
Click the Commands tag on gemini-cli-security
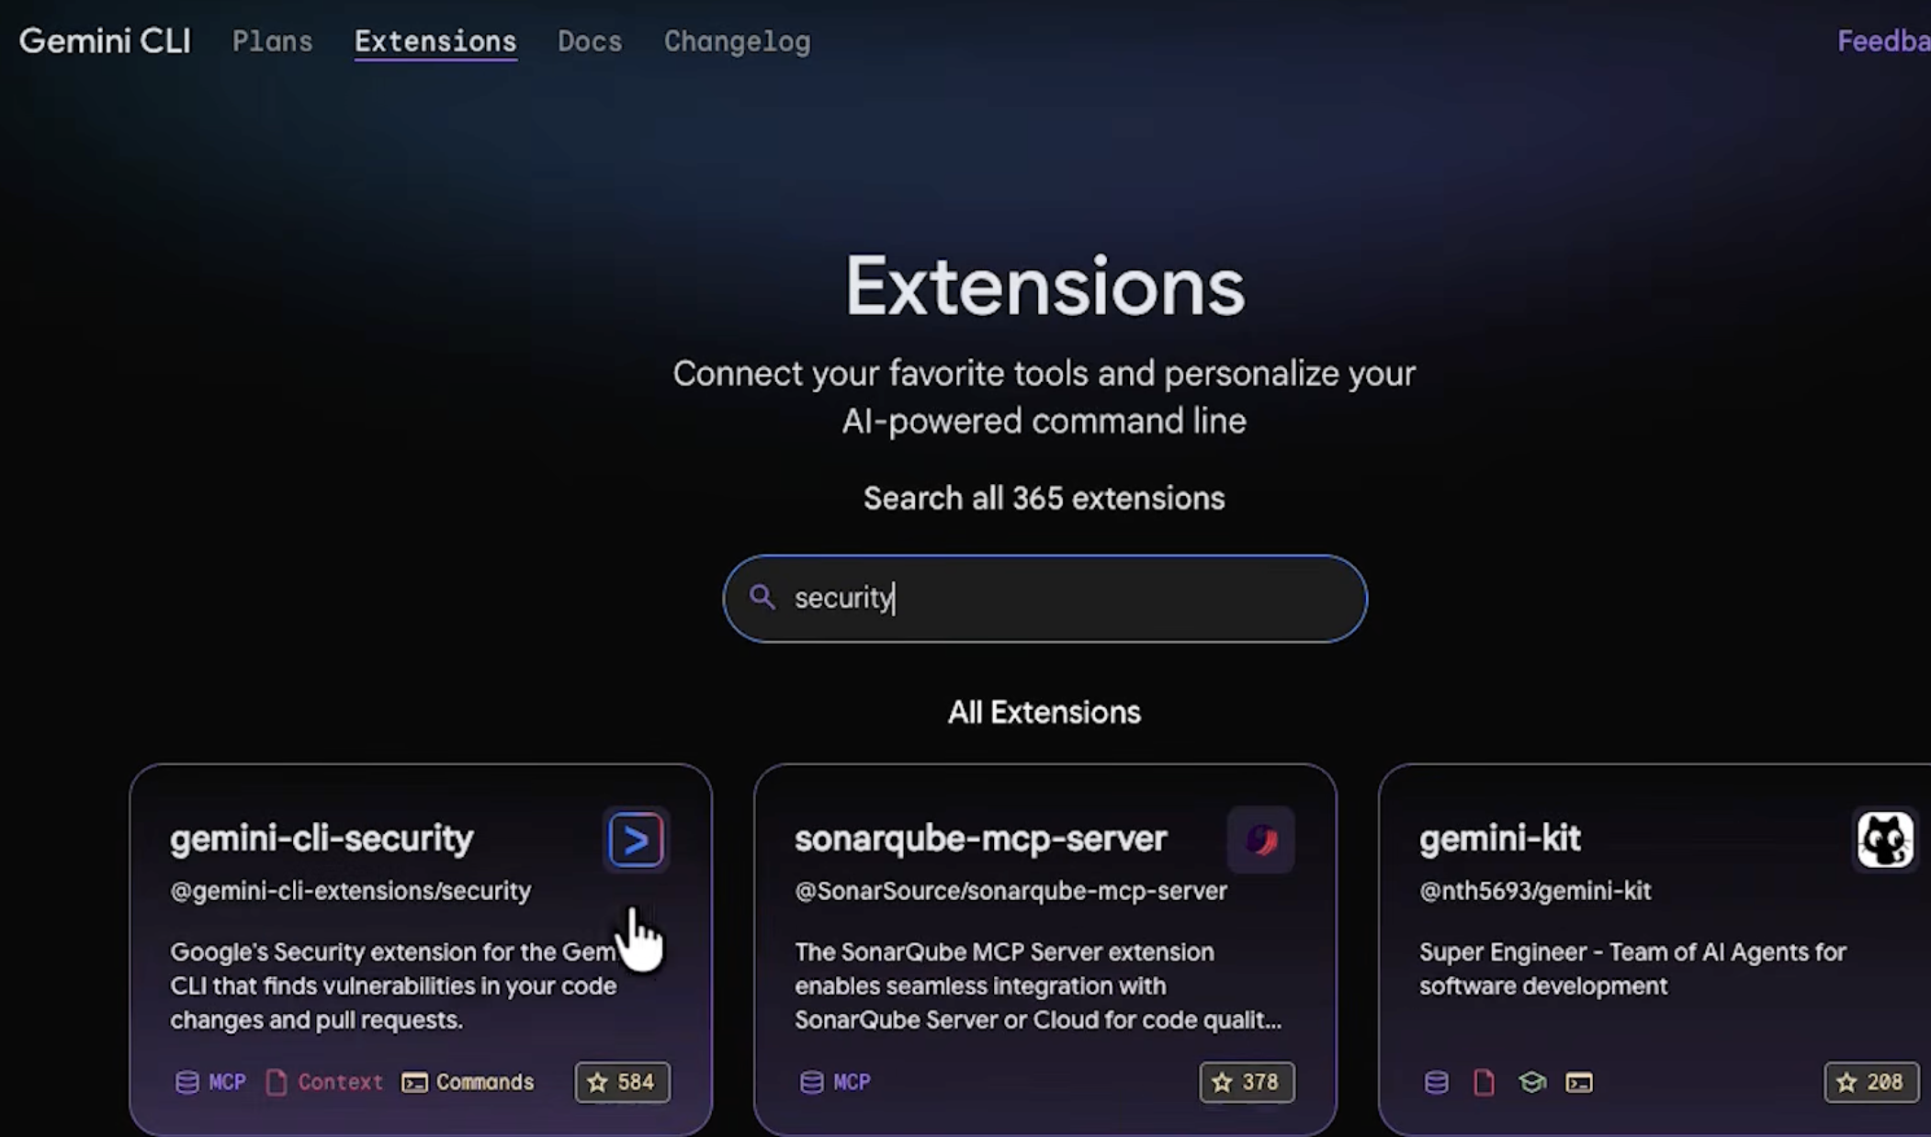pyautogui.click(x=468, y=1082)
